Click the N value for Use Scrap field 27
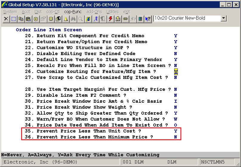Viewport: 241px width, 167px height. [175, 78]
